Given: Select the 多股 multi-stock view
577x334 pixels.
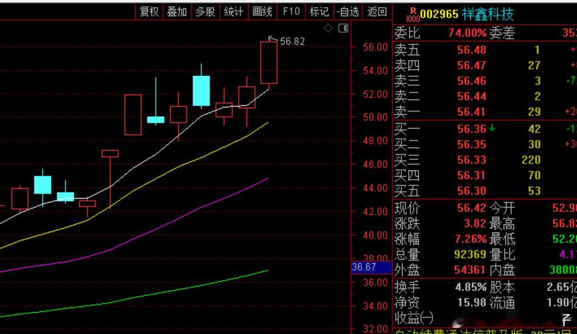Looking at the screenshot, I should [206, 12].
